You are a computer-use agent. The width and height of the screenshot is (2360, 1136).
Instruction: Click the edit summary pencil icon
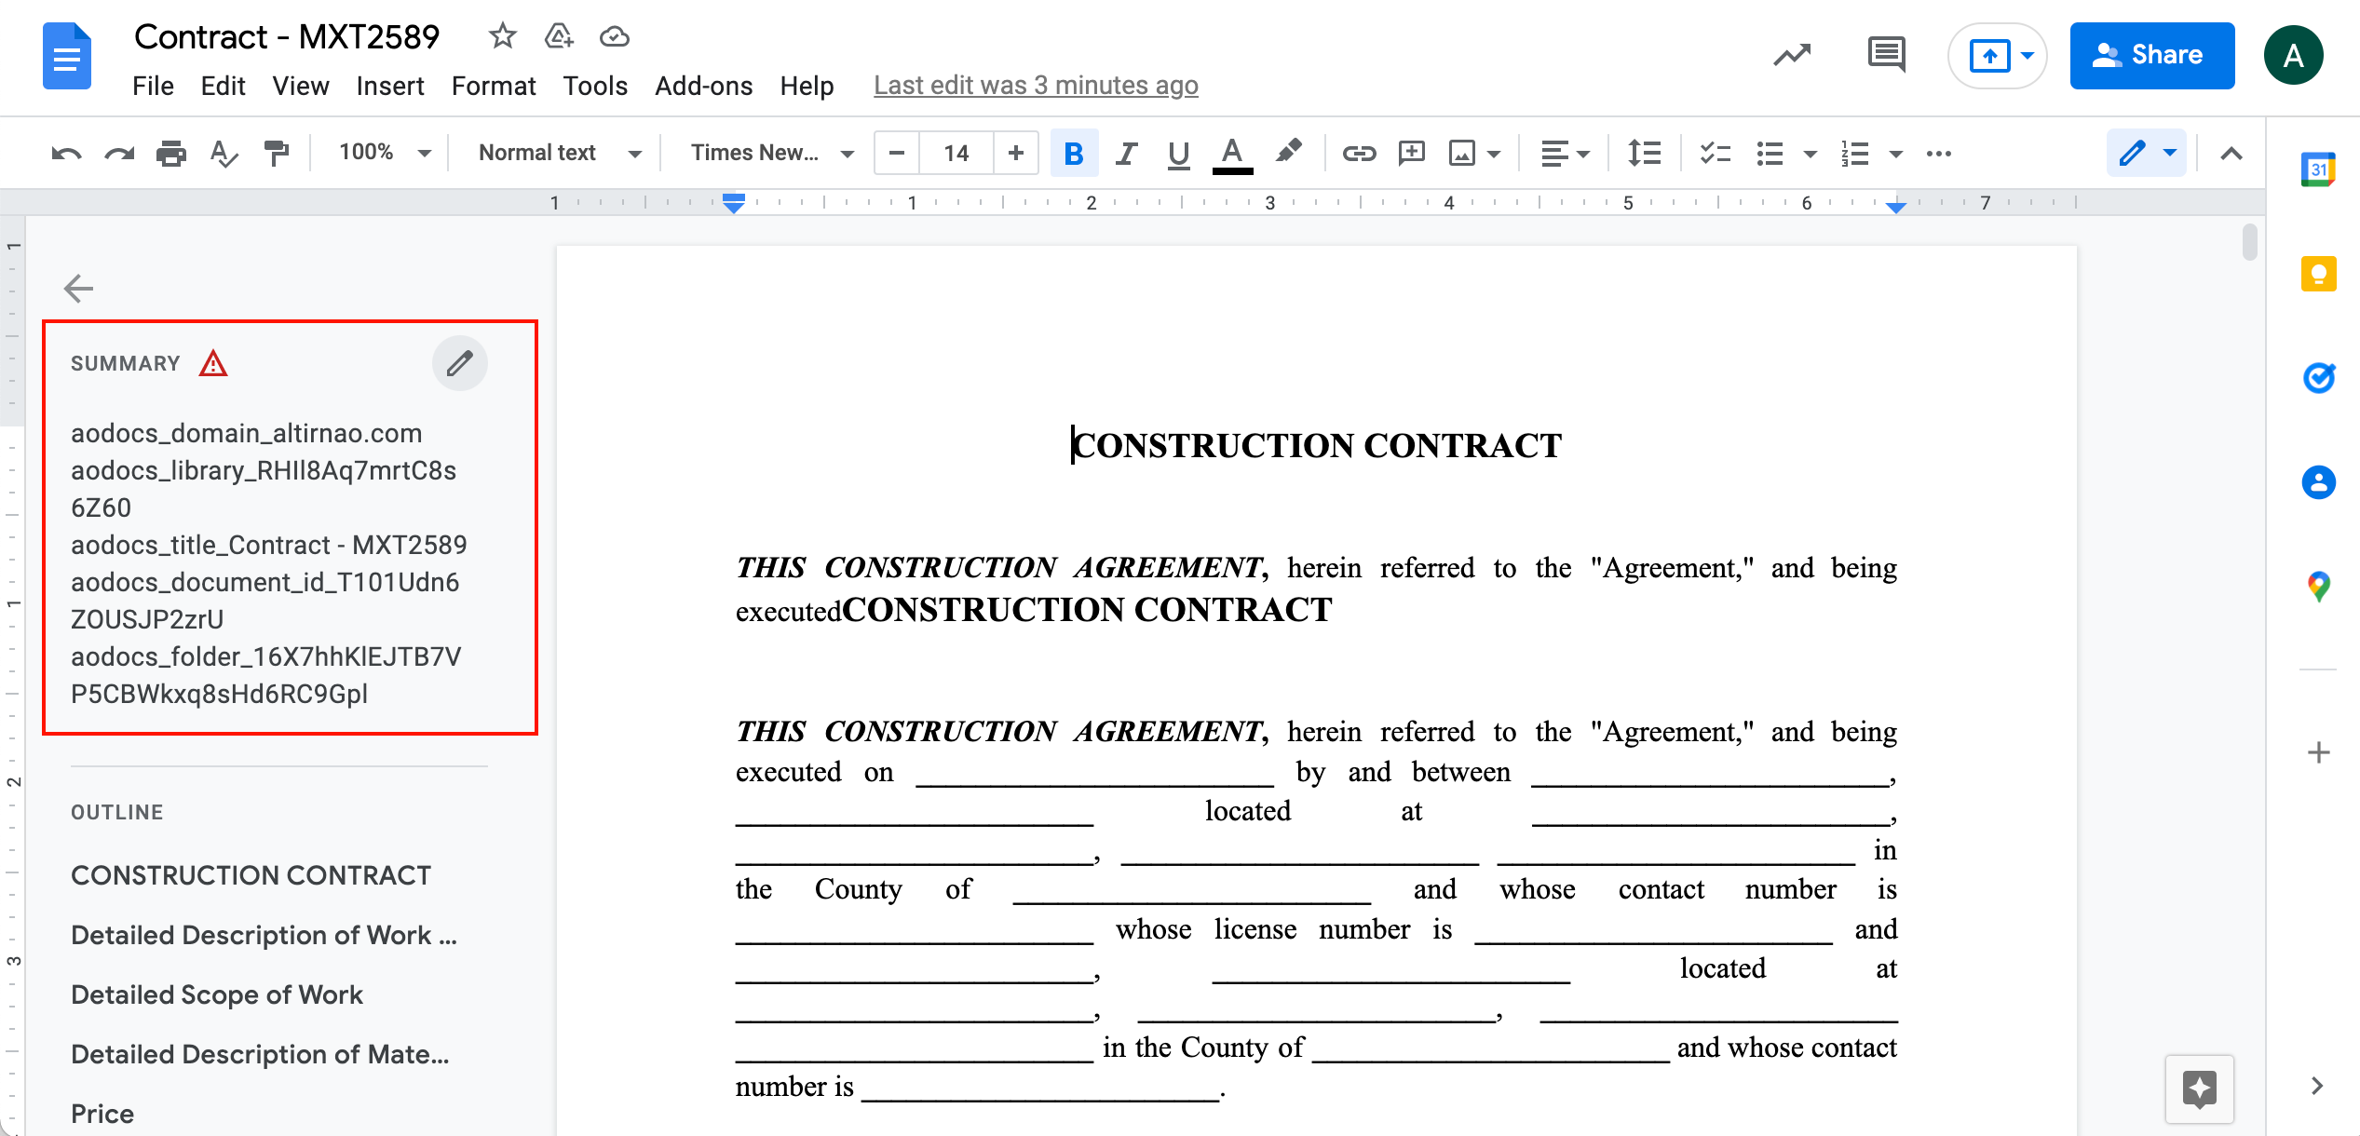461,364
